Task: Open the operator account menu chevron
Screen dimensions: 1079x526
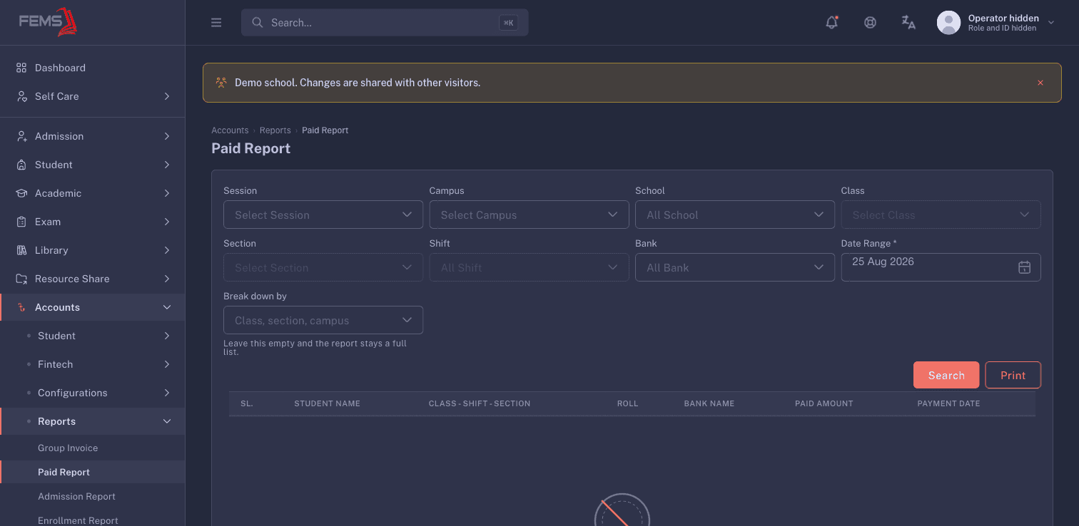Action: (1050, 23)
